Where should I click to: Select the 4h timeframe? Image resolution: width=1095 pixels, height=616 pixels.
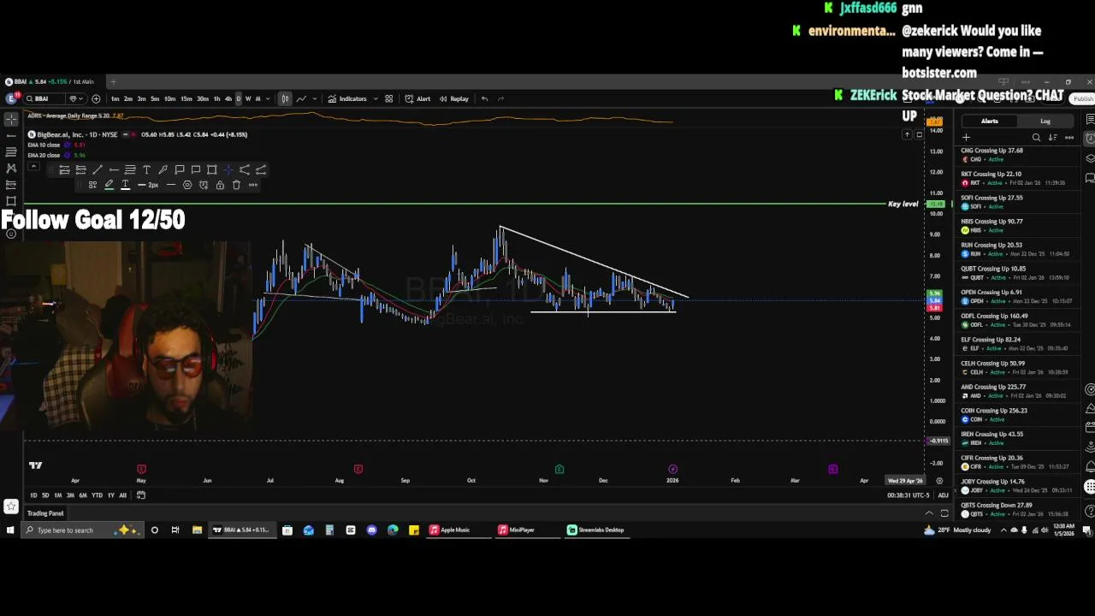[228, 98]
